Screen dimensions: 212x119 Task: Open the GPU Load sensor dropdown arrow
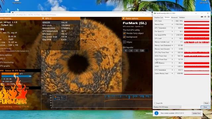pyautogui.click(x=172, y=39)
